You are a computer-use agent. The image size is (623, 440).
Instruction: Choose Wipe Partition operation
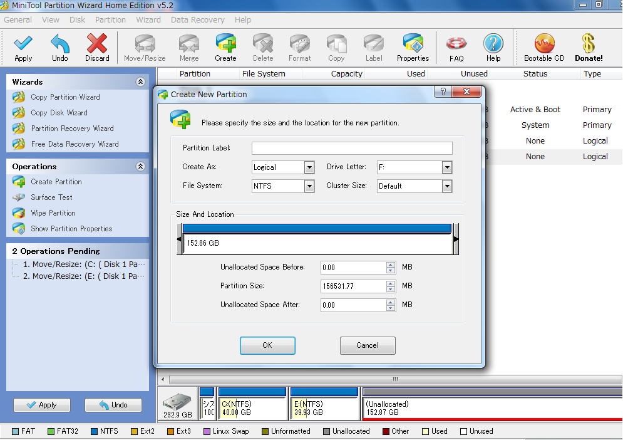pos(53,213)
